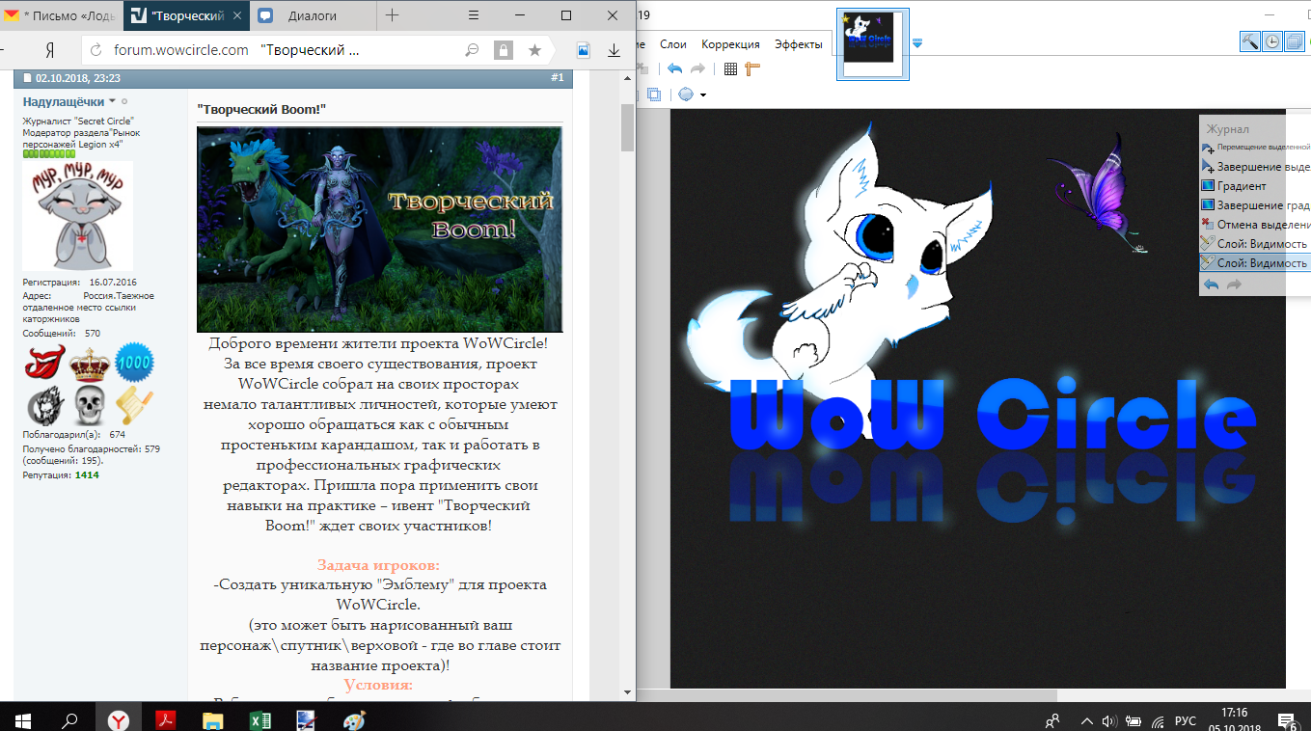Open the selection shape dropdown arrow
1311x731 pixels.
tap(703, 95)
